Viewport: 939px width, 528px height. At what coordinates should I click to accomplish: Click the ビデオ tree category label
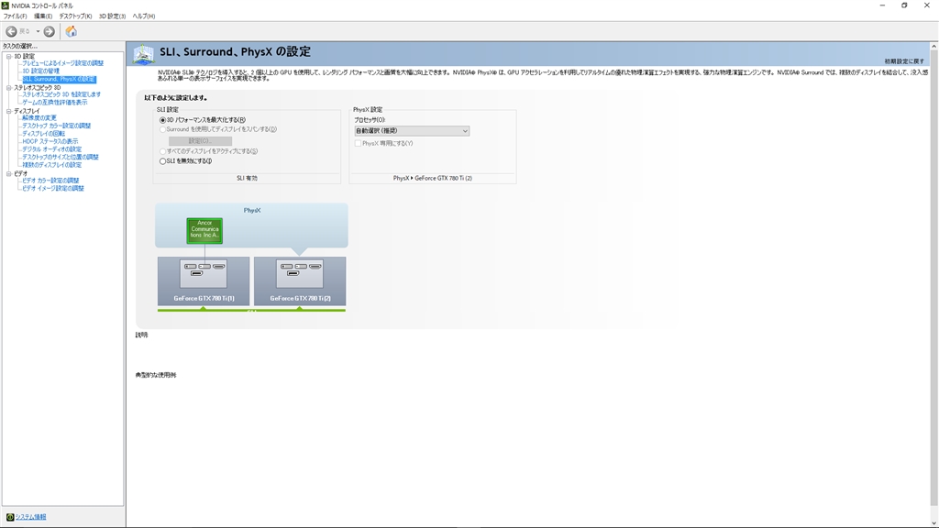coord(21,173)
